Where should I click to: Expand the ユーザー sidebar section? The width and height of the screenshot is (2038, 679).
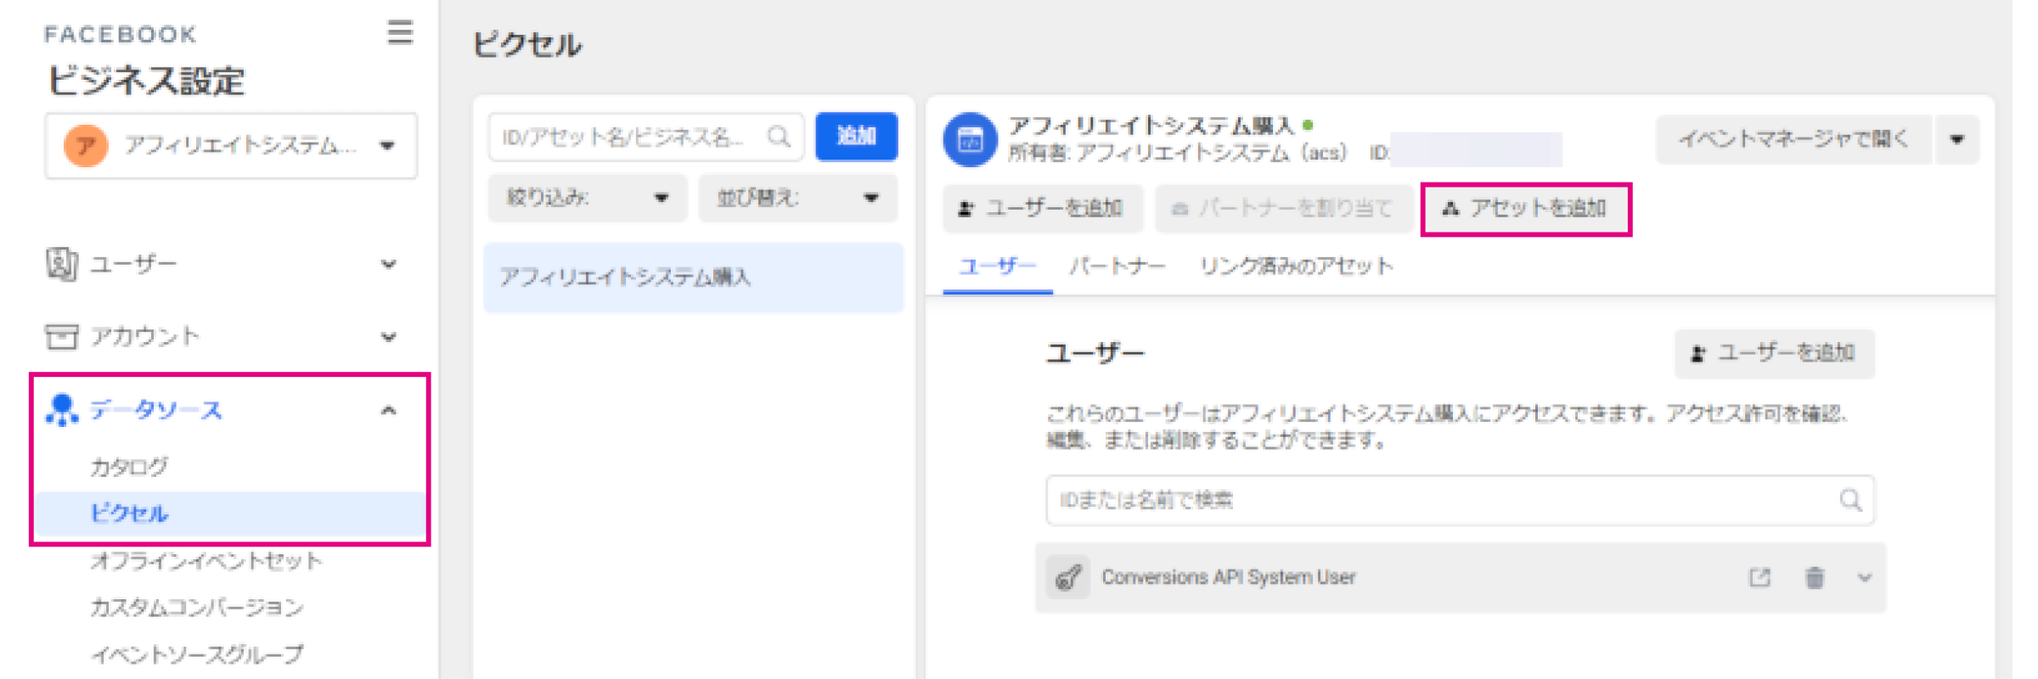(x=389, y=264)
